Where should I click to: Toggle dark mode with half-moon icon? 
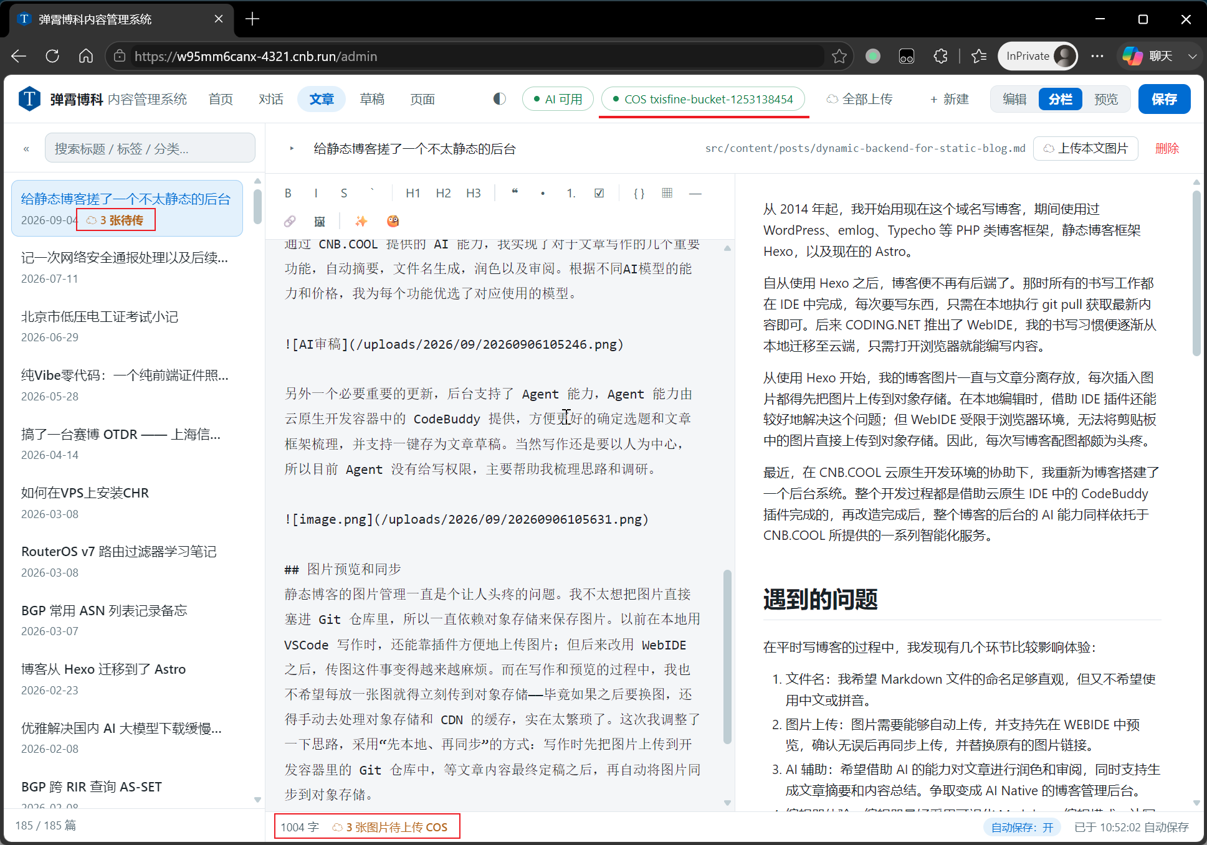click(x=499, y=99)
